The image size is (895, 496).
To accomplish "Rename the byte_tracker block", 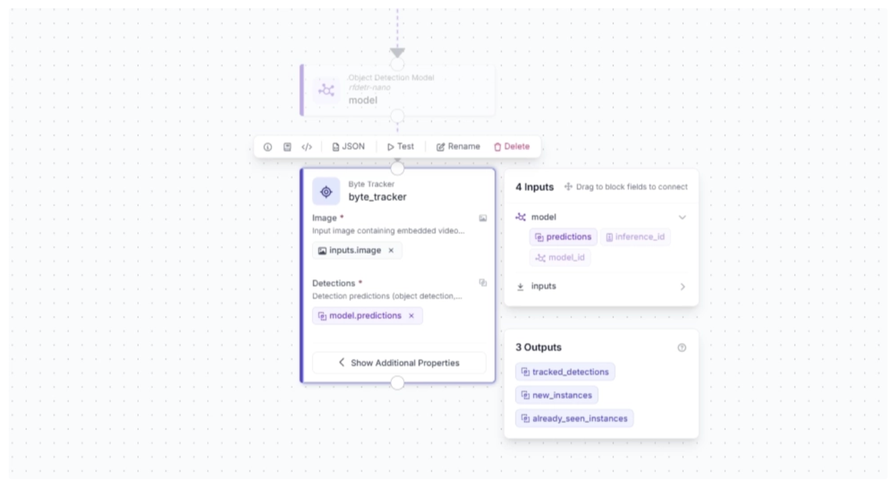I will pyautogui.click(x=458, y=147).
